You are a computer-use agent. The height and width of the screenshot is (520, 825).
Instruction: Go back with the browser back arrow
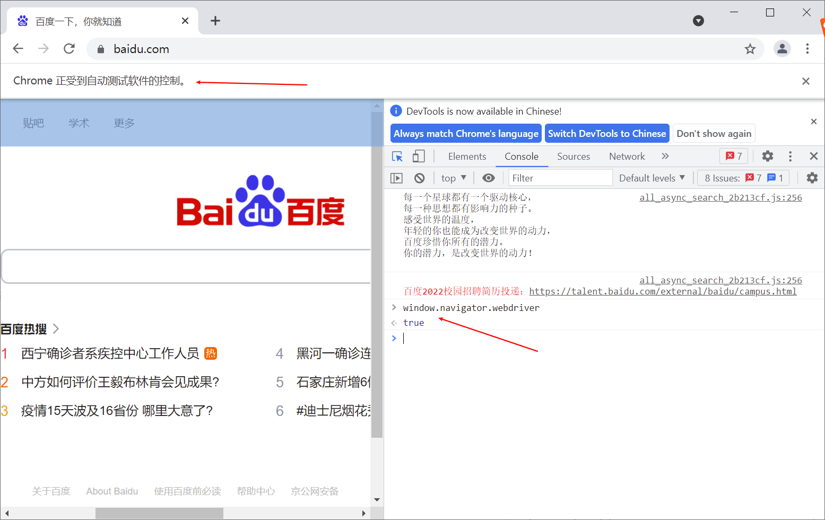point(18,49)
